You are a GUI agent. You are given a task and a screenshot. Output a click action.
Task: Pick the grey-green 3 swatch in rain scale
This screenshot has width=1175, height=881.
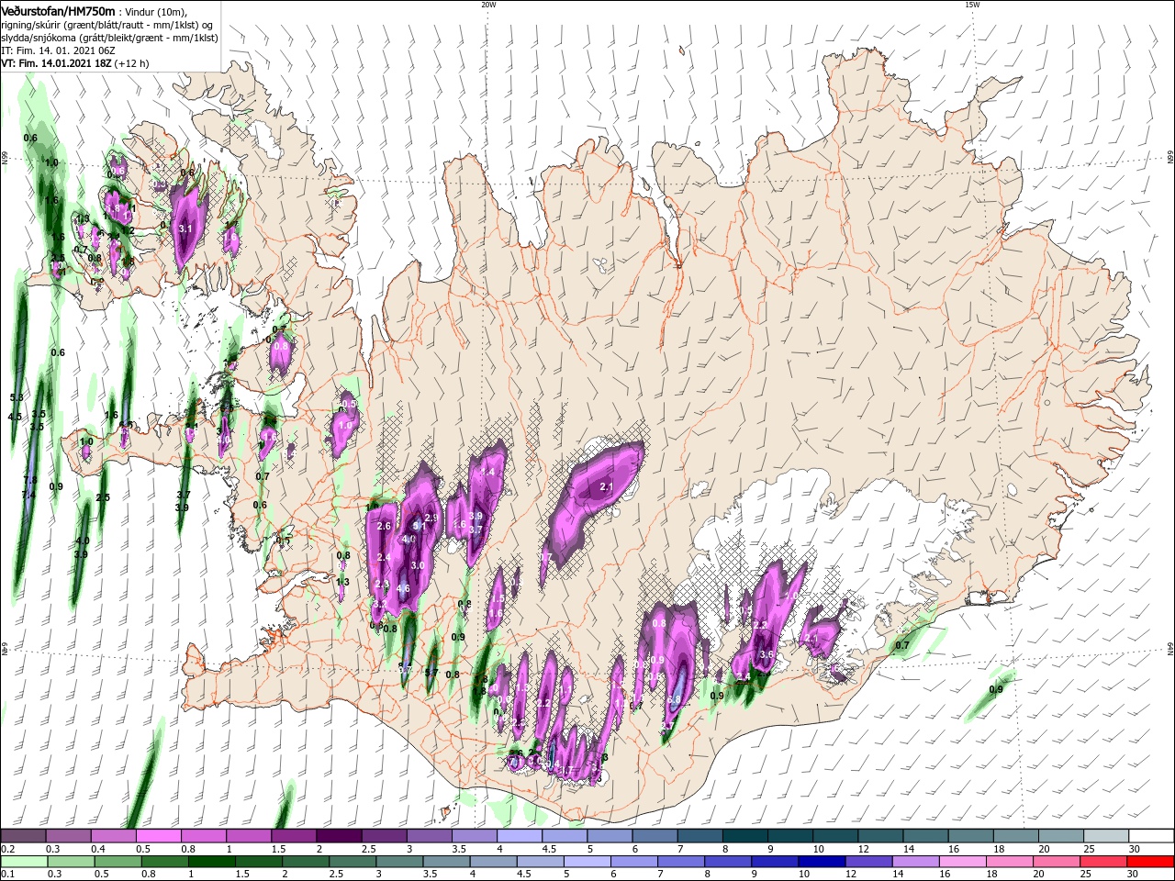pyautogui.click(x=399, y=862)
